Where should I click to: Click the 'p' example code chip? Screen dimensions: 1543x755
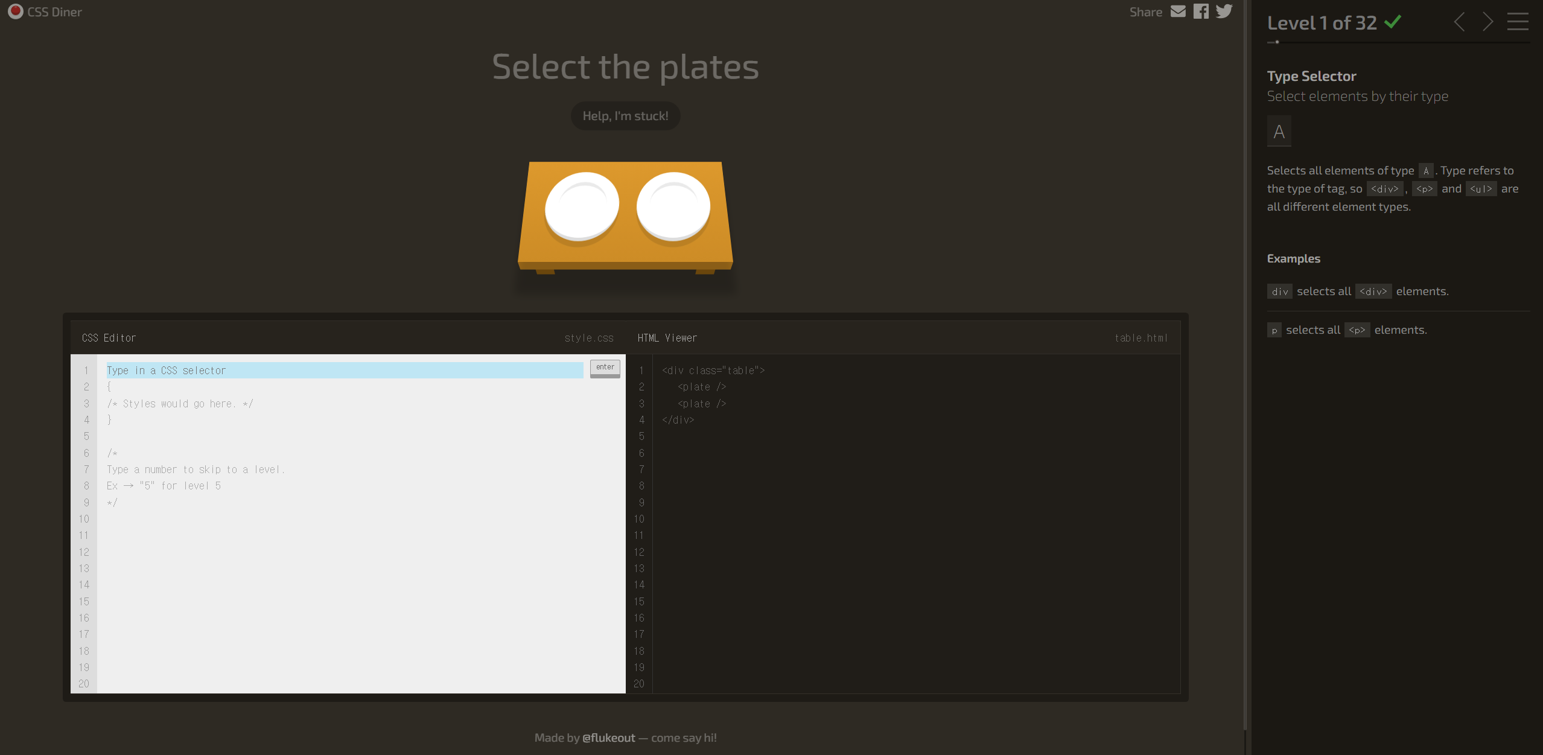1274,330
